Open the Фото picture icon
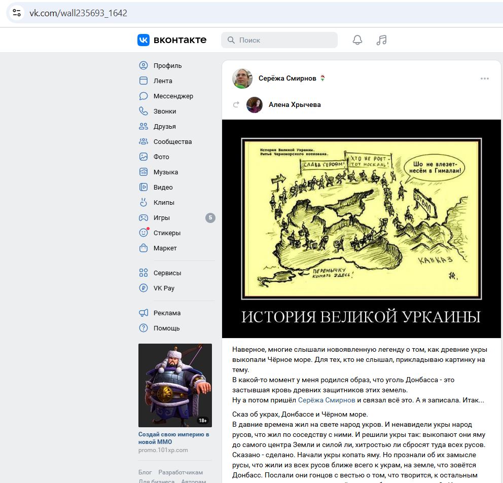 (143, 157)
